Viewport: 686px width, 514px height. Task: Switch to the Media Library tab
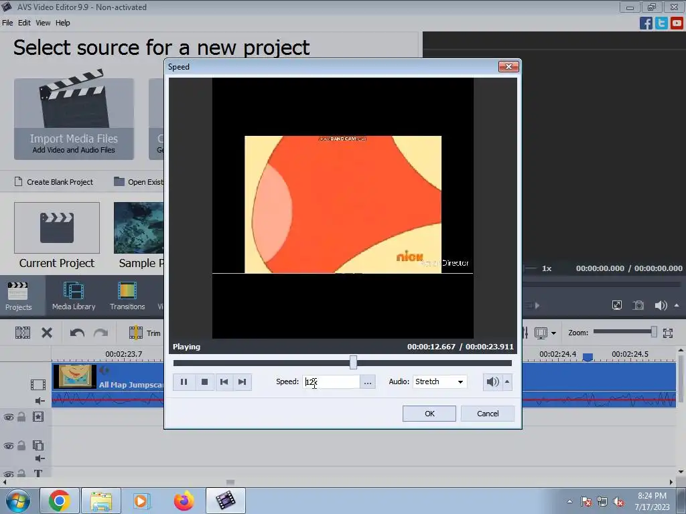pos(74,296)
